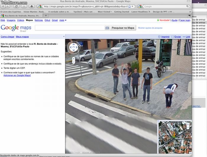The width and height of the screenshot is (207, 157).
Task: Collapse the left panel with double-arrow
Action: 64,36
